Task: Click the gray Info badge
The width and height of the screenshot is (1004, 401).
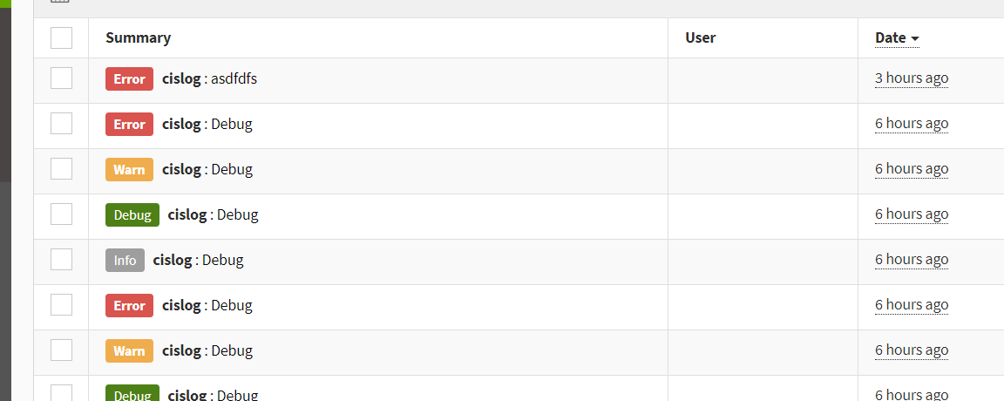Action: pos(125,260)
